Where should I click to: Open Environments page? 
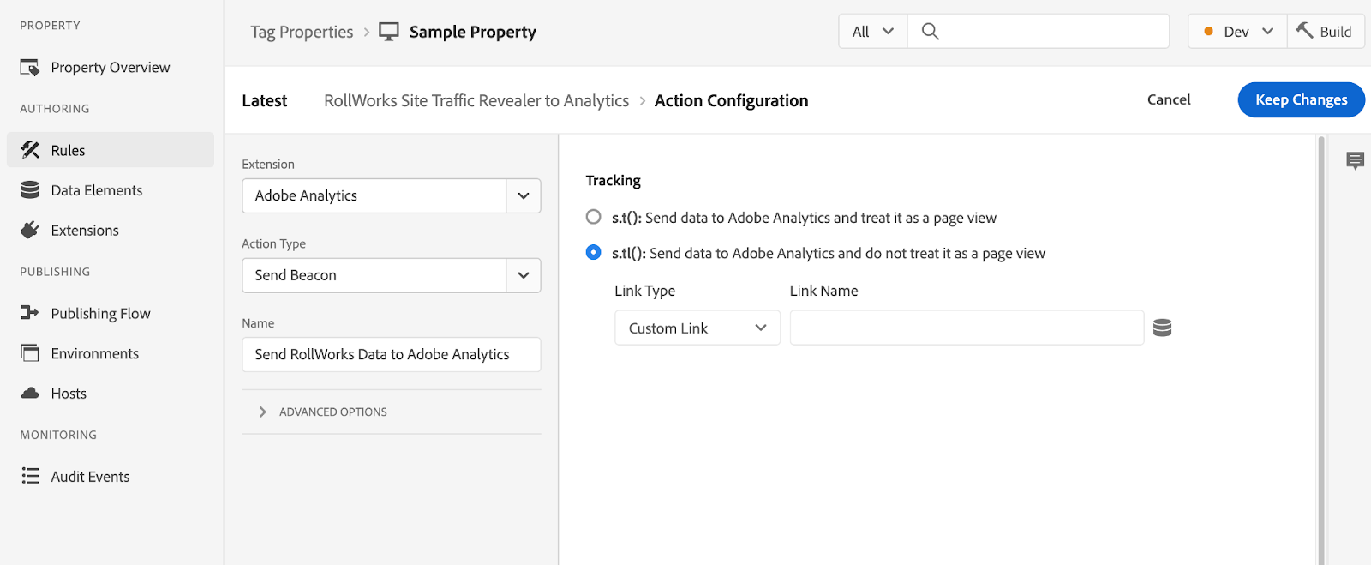pyautogui.click(x=111, y=352)
